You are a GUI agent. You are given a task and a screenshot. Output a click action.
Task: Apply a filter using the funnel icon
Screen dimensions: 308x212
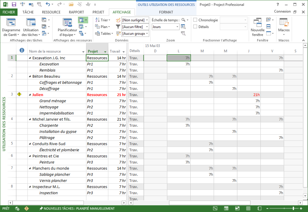click(x=118, y=26)
